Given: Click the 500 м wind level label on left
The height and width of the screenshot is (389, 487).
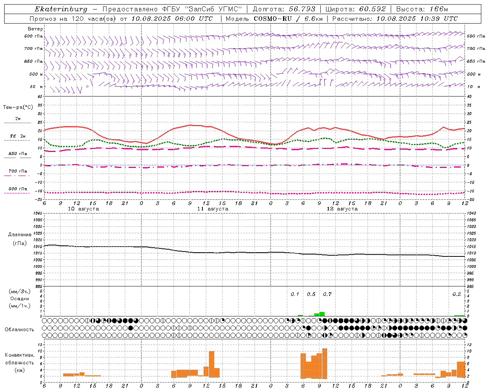Looking at the screenshot, I should point(36,74).
